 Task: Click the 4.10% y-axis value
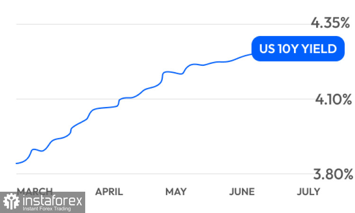click(x=334, y=99)
